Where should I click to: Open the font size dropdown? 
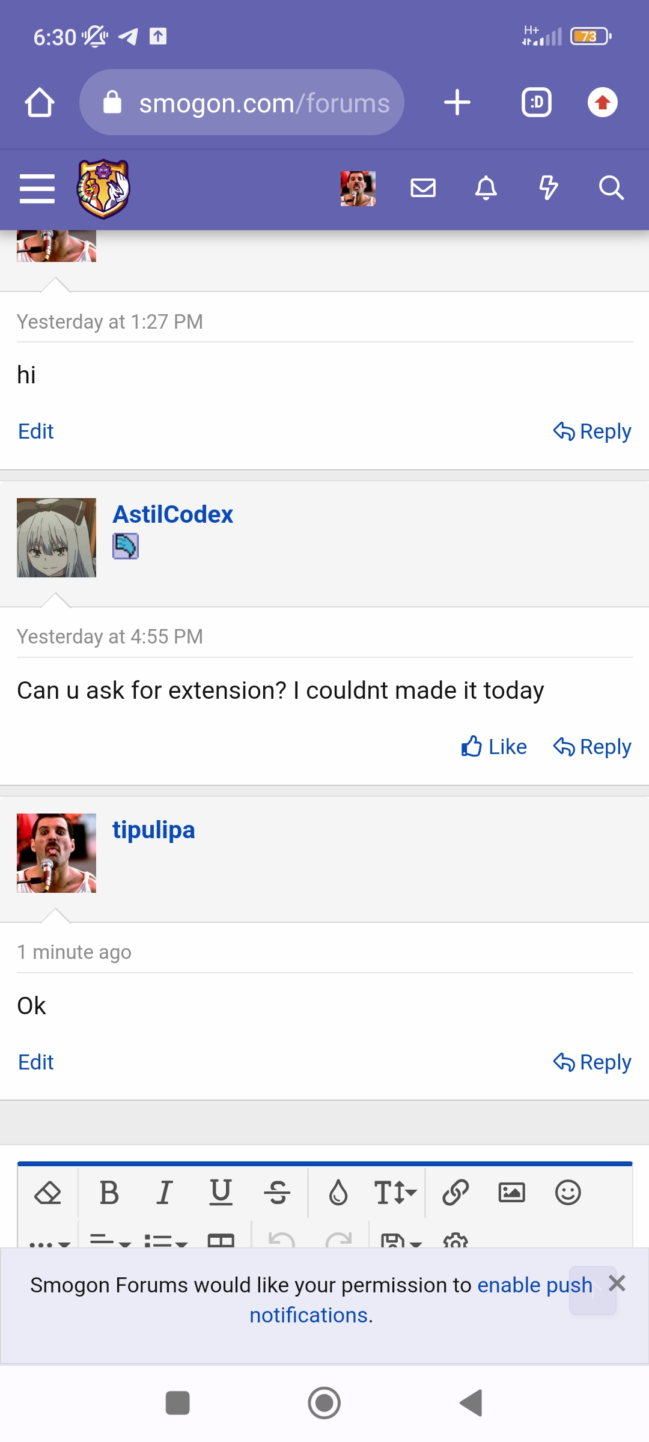[x=395, y=1193]
